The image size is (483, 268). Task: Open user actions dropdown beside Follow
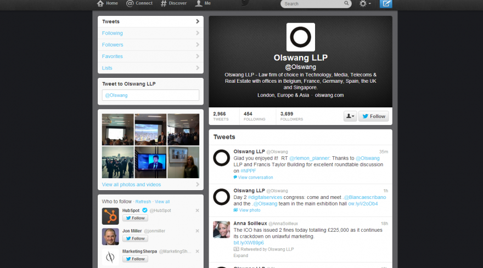(350, 116)
